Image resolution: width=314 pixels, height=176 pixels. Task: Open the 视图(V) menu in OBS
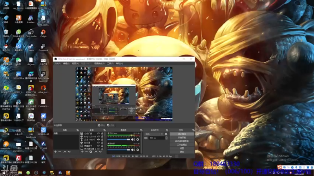pos(75,63)
